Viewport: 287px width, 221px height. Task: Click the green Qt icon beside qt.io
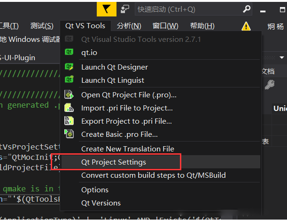(x=69, y=52)
